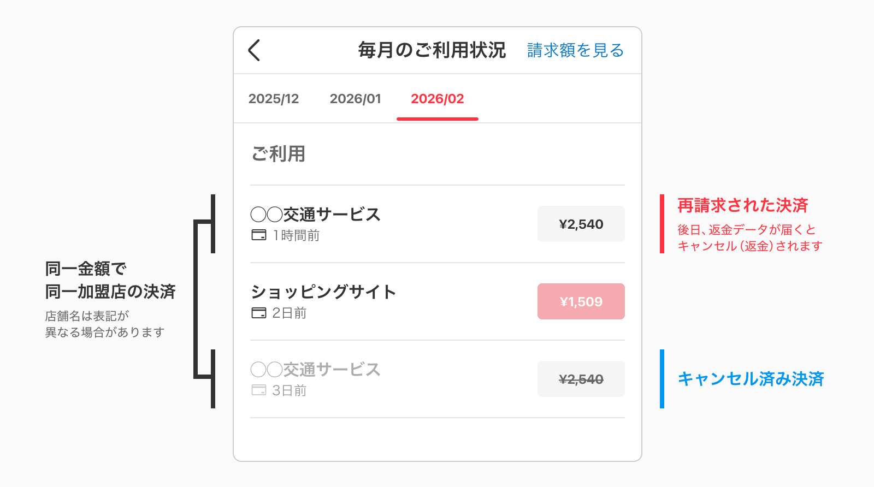Select the 2026/02 month tab
The height and width of the screenshot is (487, 874).
[x=437, y=99]
